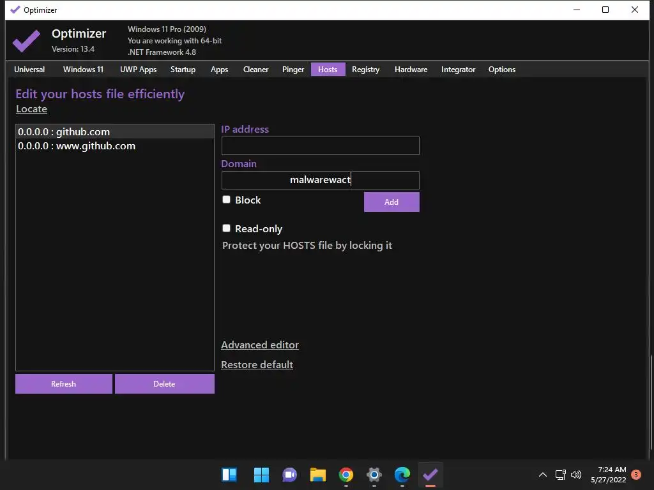The image size is (654, 490).
Task: Switch to the Universal tab
Action: [29, 70]
